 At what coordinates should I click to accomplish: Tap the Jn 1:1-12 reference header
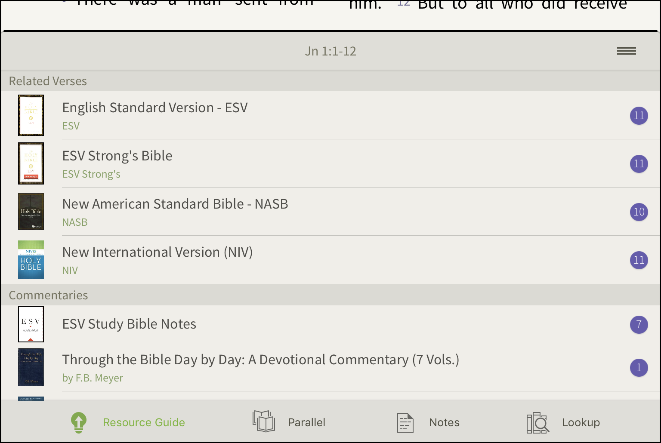tap(330, 51)
